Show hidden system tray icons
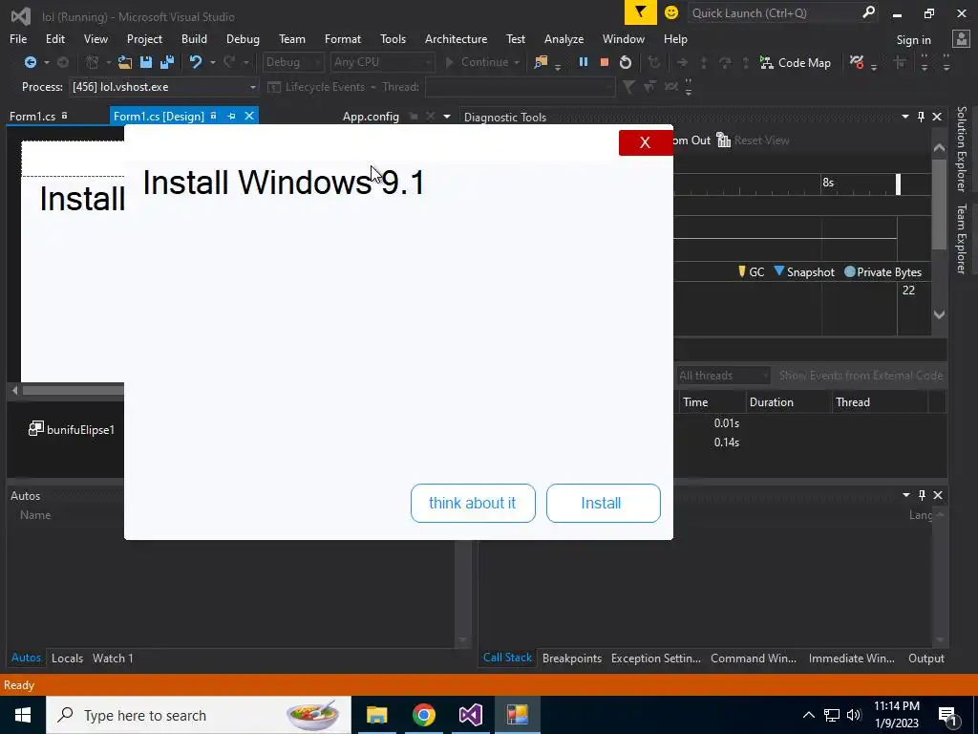This screenshot has width=978, height=734. click(808, 715)
